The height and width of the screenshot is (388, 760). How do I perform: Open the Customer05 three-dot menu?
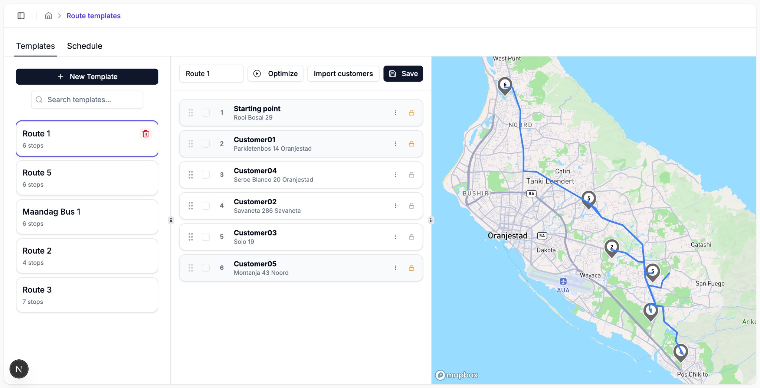tap(396, 268)
